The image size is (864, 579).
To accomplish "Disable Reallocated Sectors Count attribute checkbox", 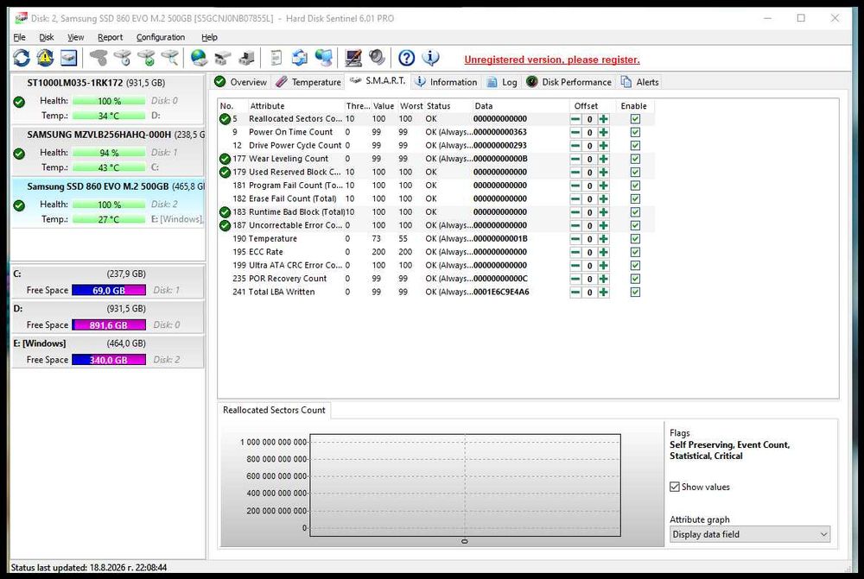I will click(635, 119).
